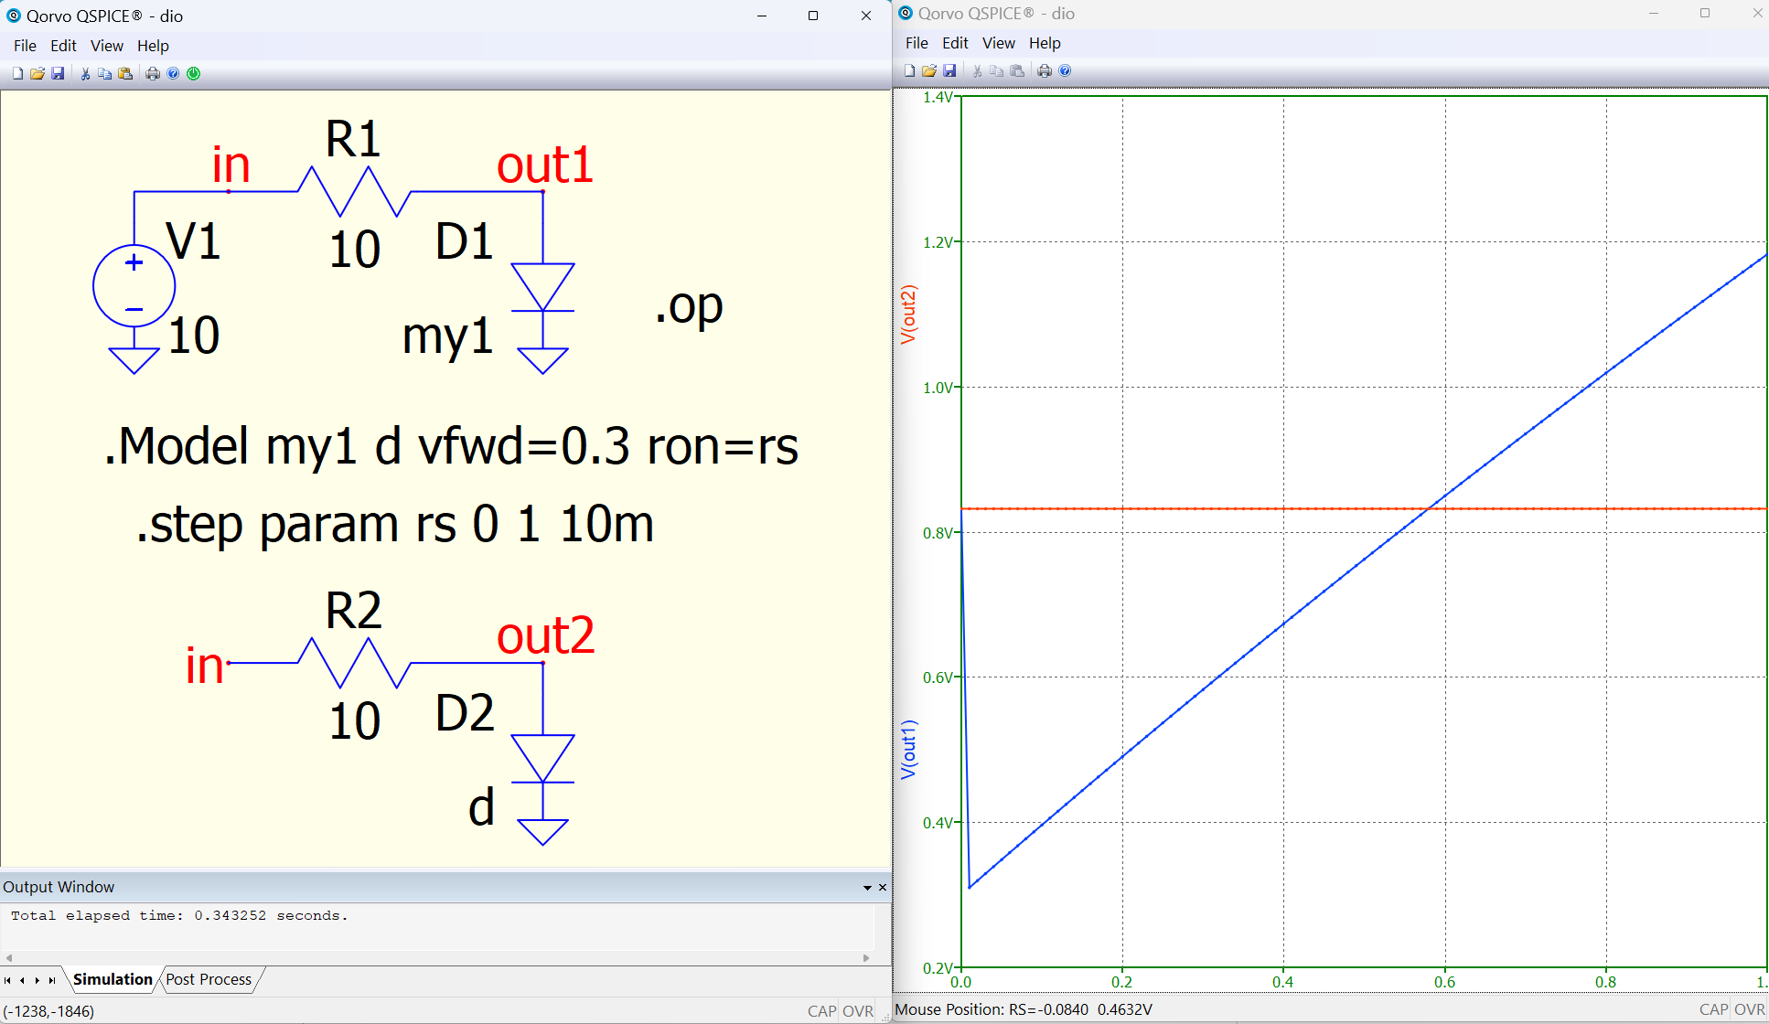Image resolution: width=1769 pixels, height=1024 pixels.
Task: Click out1 net label
Action: (x=545, y=165)
